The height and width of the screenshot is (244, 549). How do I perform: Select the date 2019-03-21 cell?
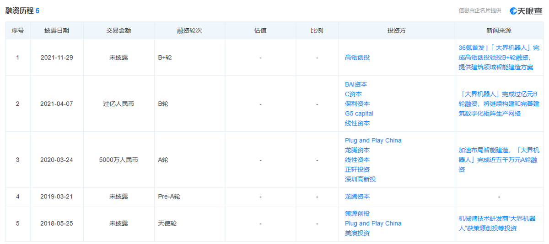tap(57, 197)
